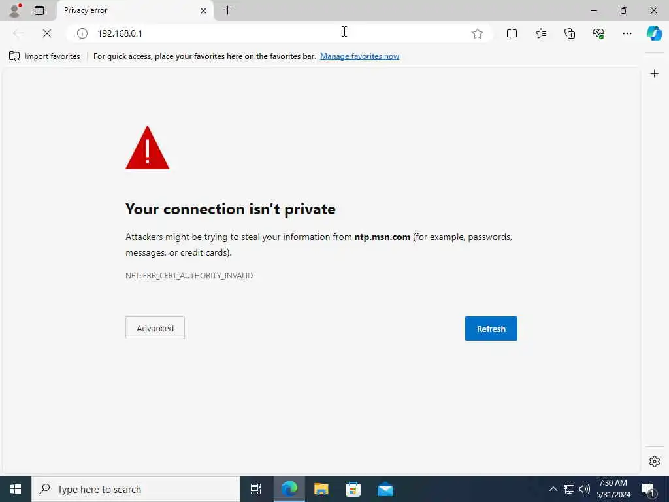Show hidden system tray icons
Screen dimensions: 669x502
coord(553,489)
